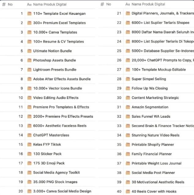Open the 40 Reels Cover with Hooks entry

(x=154, y=191)
